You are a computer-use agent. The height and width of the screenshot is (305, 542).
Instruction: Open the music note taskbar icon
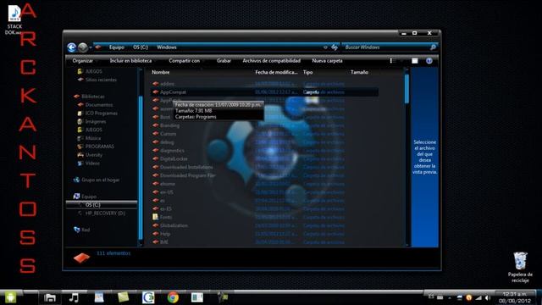tap(74, 297)
